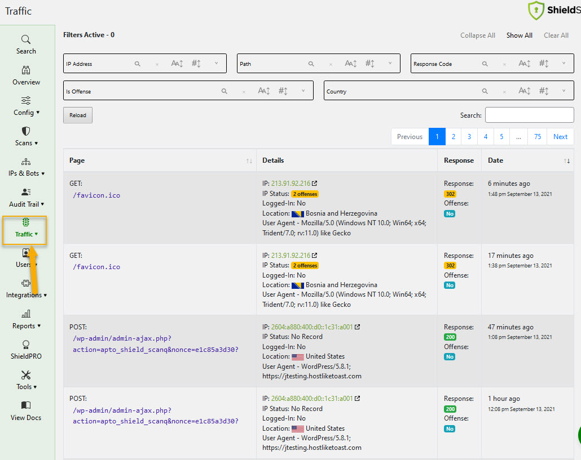581x460 pixels.
Task: Open the Search sidebar icon
Action: pyautogui.click(x=25, y=39)
